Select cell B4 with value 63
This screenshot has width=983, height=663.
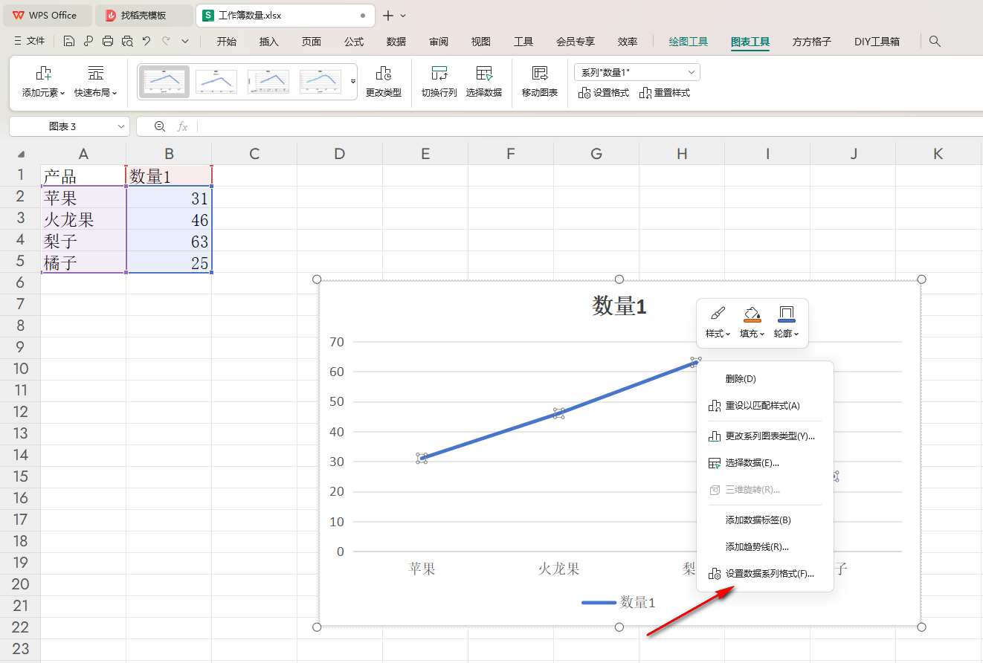pos(169,242)
